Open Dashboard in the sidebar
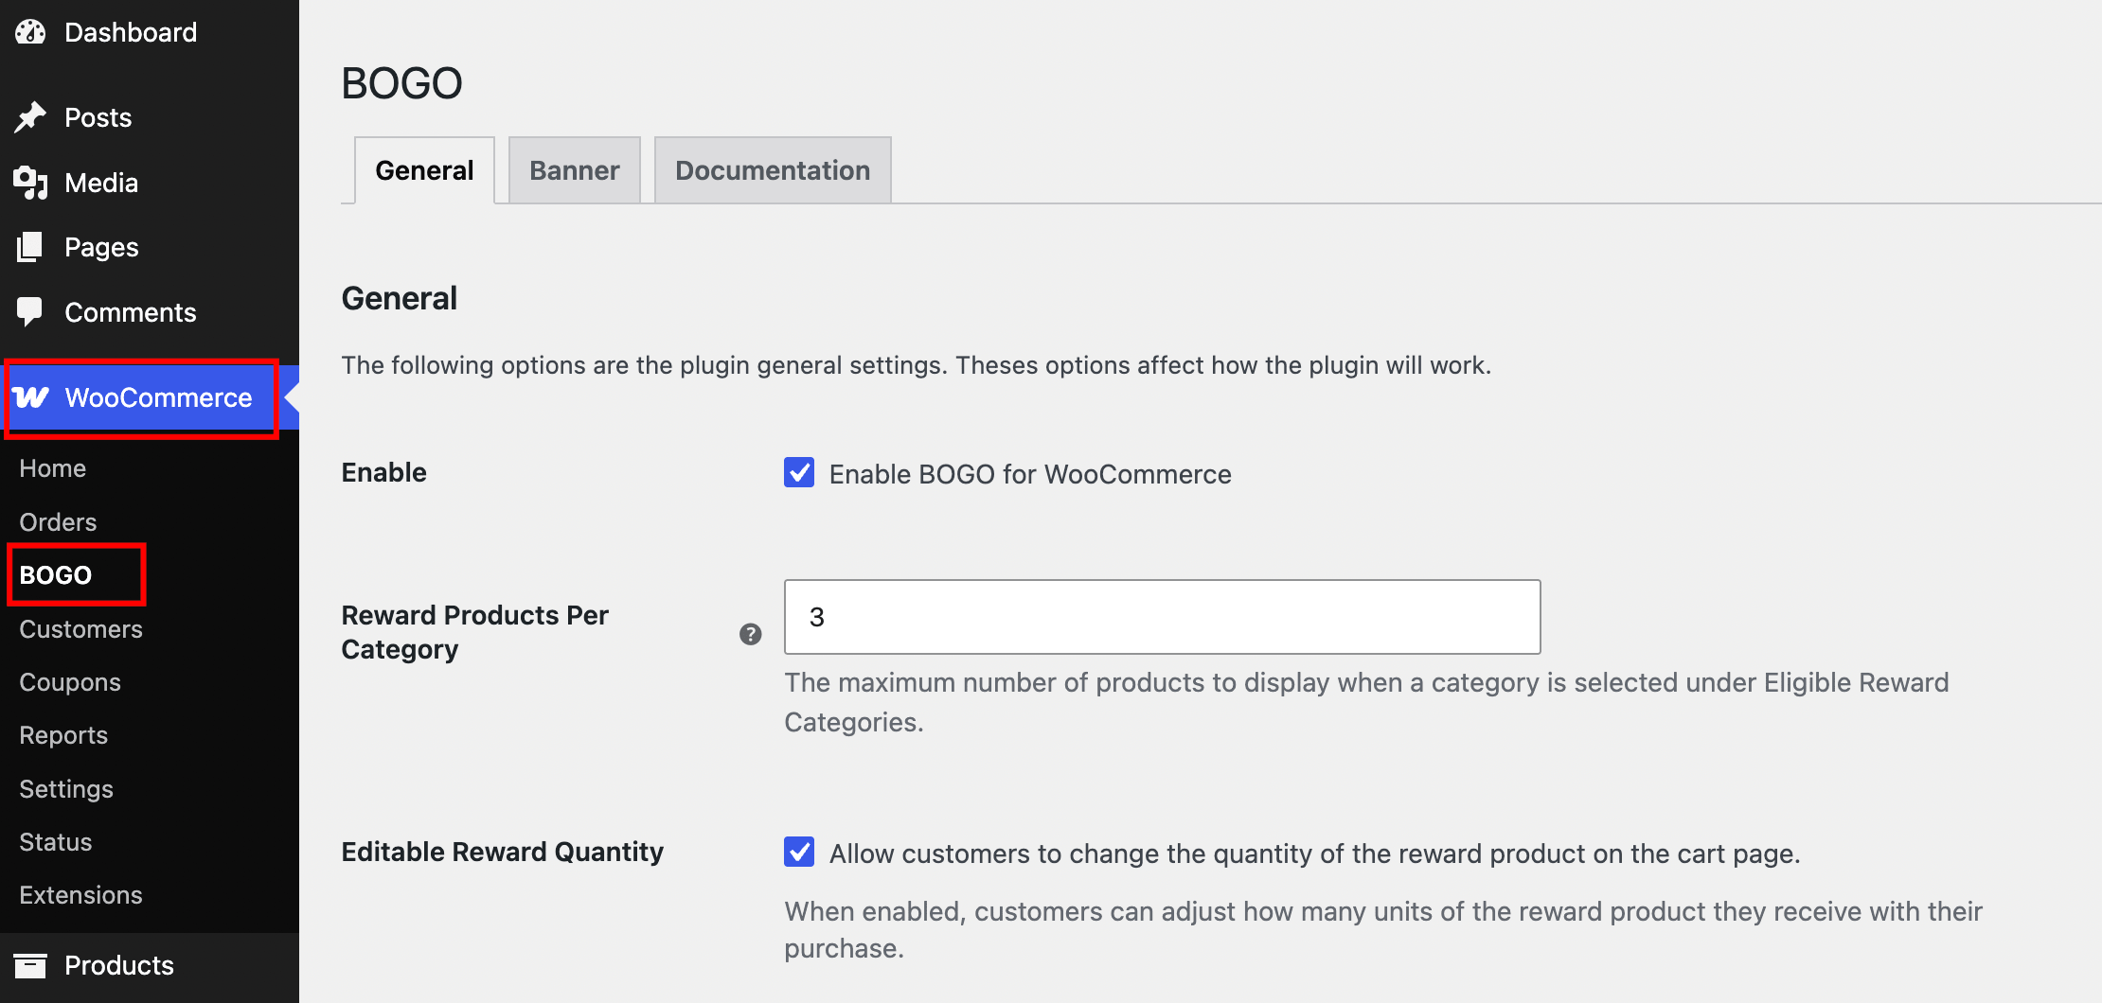2102x1003 pixels. tap(150, 32)
